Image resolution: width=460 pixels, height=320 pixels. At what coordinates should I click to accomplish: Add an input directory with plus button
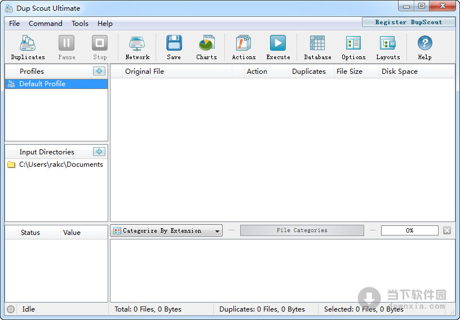click(99, 152)
